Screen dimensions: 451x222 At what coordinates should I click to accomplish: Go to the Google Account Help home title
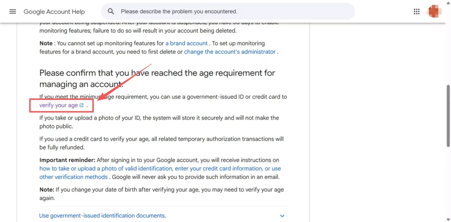point(54,12)
